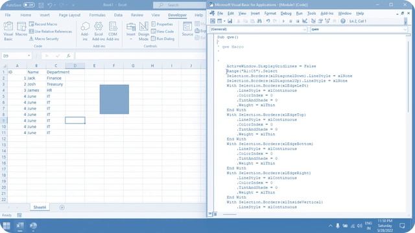Undo in VBA toolbar
Screen dimensions: 415x233
(268, 21)
